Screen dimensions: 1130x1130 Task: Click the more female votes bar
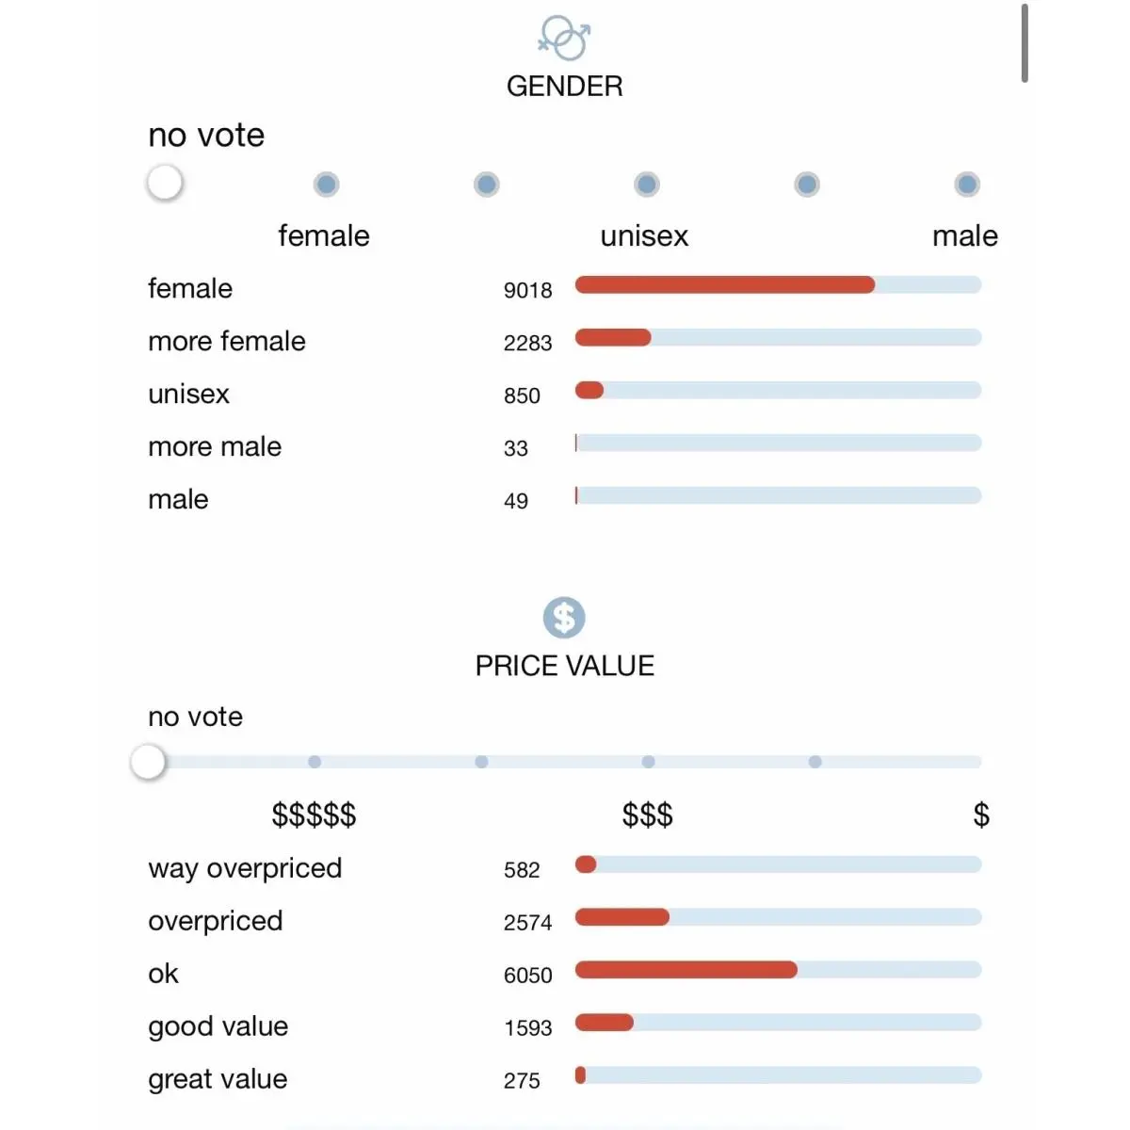778,337
